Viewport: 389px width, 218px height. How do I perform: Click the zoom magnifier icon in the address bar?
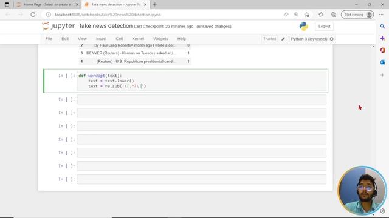(x=296, y=15)
